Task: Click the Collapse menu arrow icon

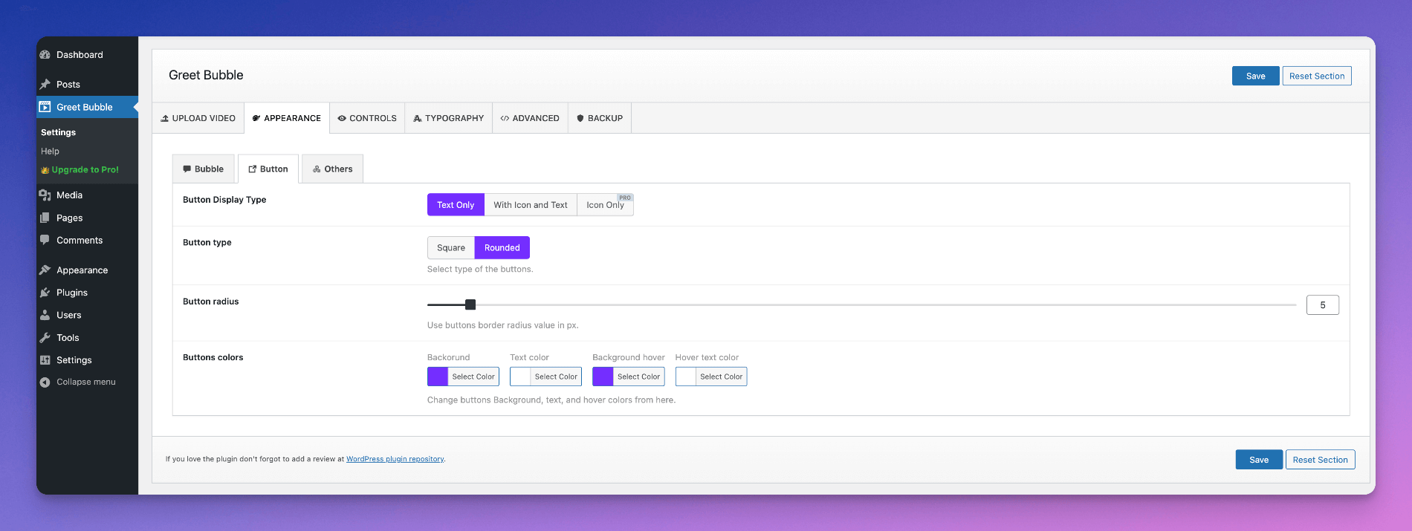Action: click(45, 382)
